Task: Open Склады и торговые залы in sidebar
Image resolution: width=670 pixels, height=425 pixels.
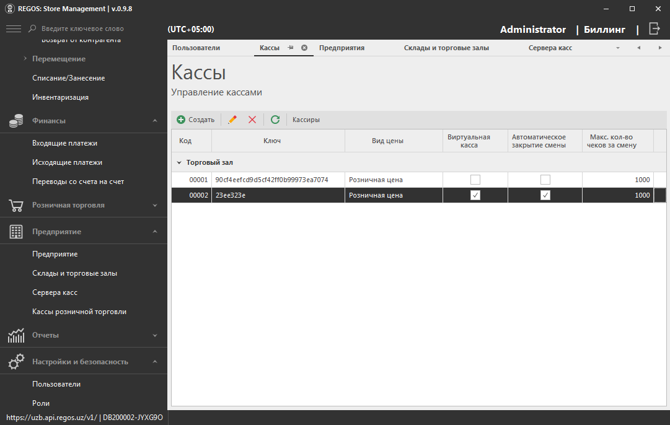Action: coord(74,273)
